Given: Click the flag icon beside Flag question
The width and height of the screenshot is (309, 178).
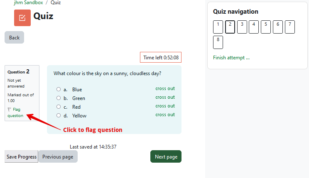Looking at the screenshot, I should point(9,109).
